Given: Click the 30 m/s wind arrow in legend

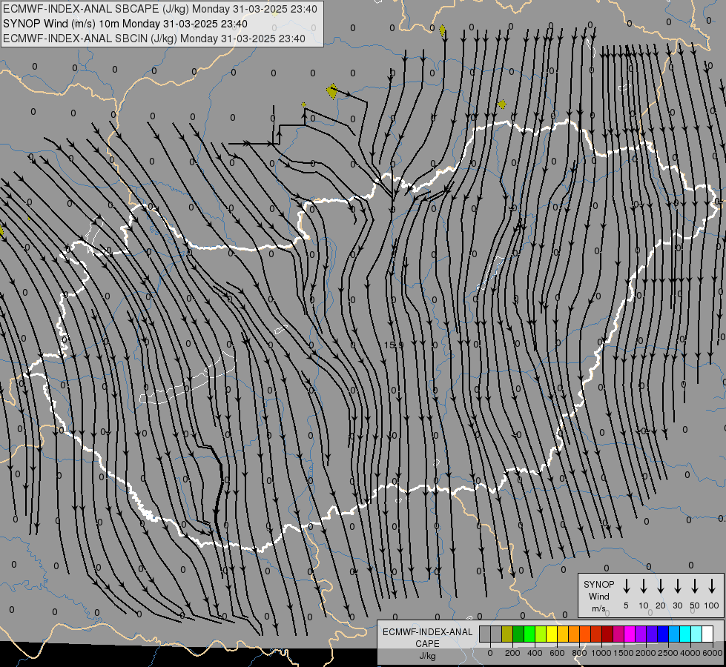Looking at the screenshot, I should point(677,586).
